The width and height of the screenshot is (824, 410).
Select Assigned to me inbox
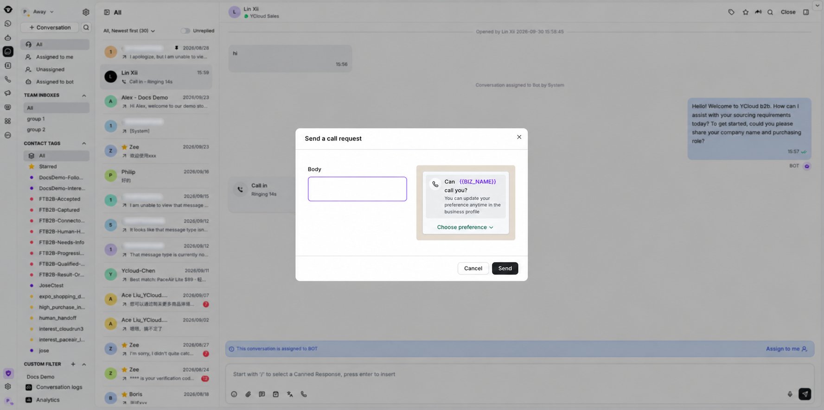click(55, 57)
